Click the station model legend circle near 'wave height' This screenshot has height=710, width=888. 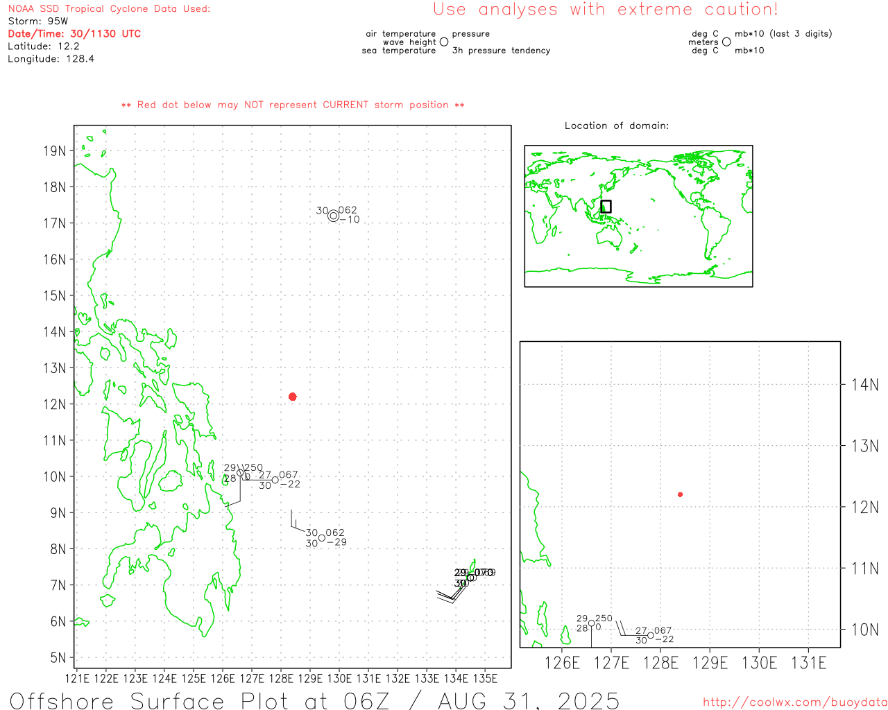444,42
